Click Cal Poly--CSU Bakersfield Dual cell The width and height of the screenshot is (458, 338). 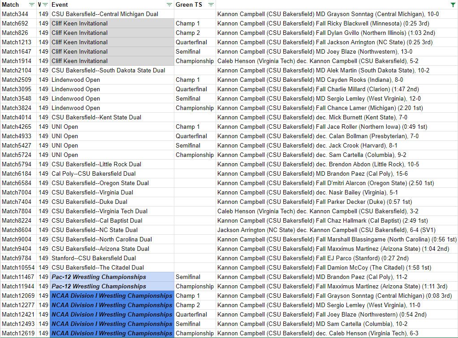112,173
